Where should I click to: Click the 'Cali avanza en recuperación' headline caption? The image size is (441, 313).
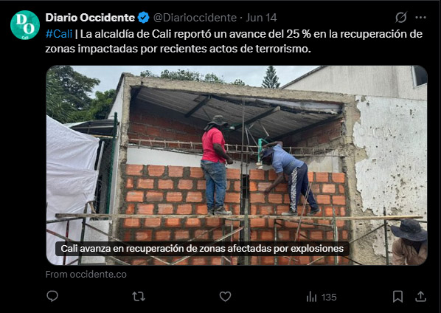tap(202, 249)
